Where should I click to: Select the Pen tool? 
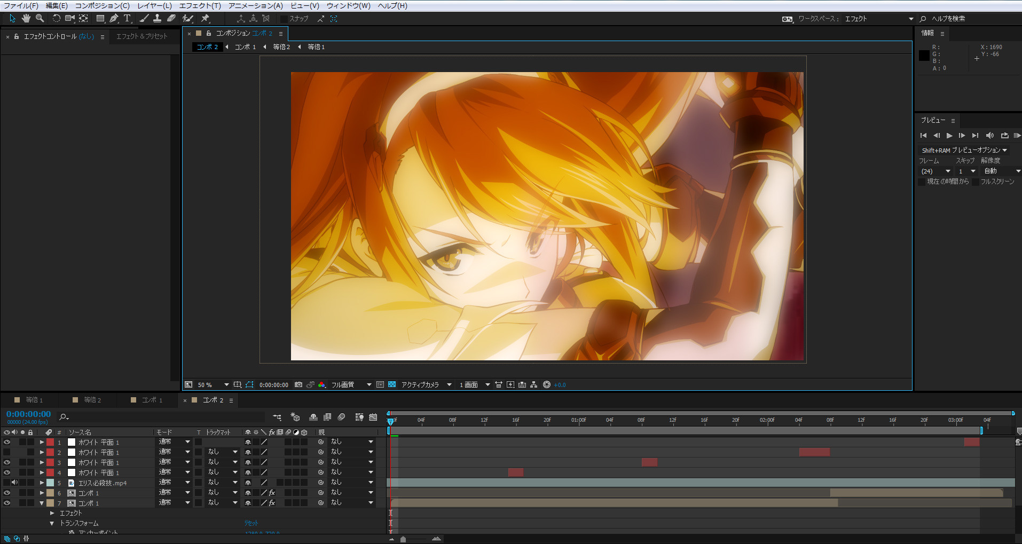pos(114,18)
